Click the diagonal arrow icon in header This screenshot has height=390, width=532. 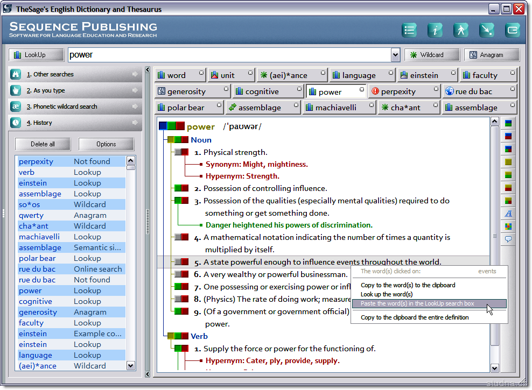pyautogui.click(x=487, y=30)
